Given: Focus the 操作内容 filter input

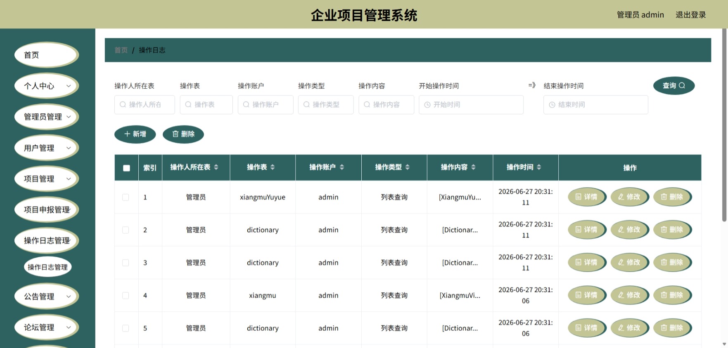Looking at the screenshot, I should click(x=386, y=105).
